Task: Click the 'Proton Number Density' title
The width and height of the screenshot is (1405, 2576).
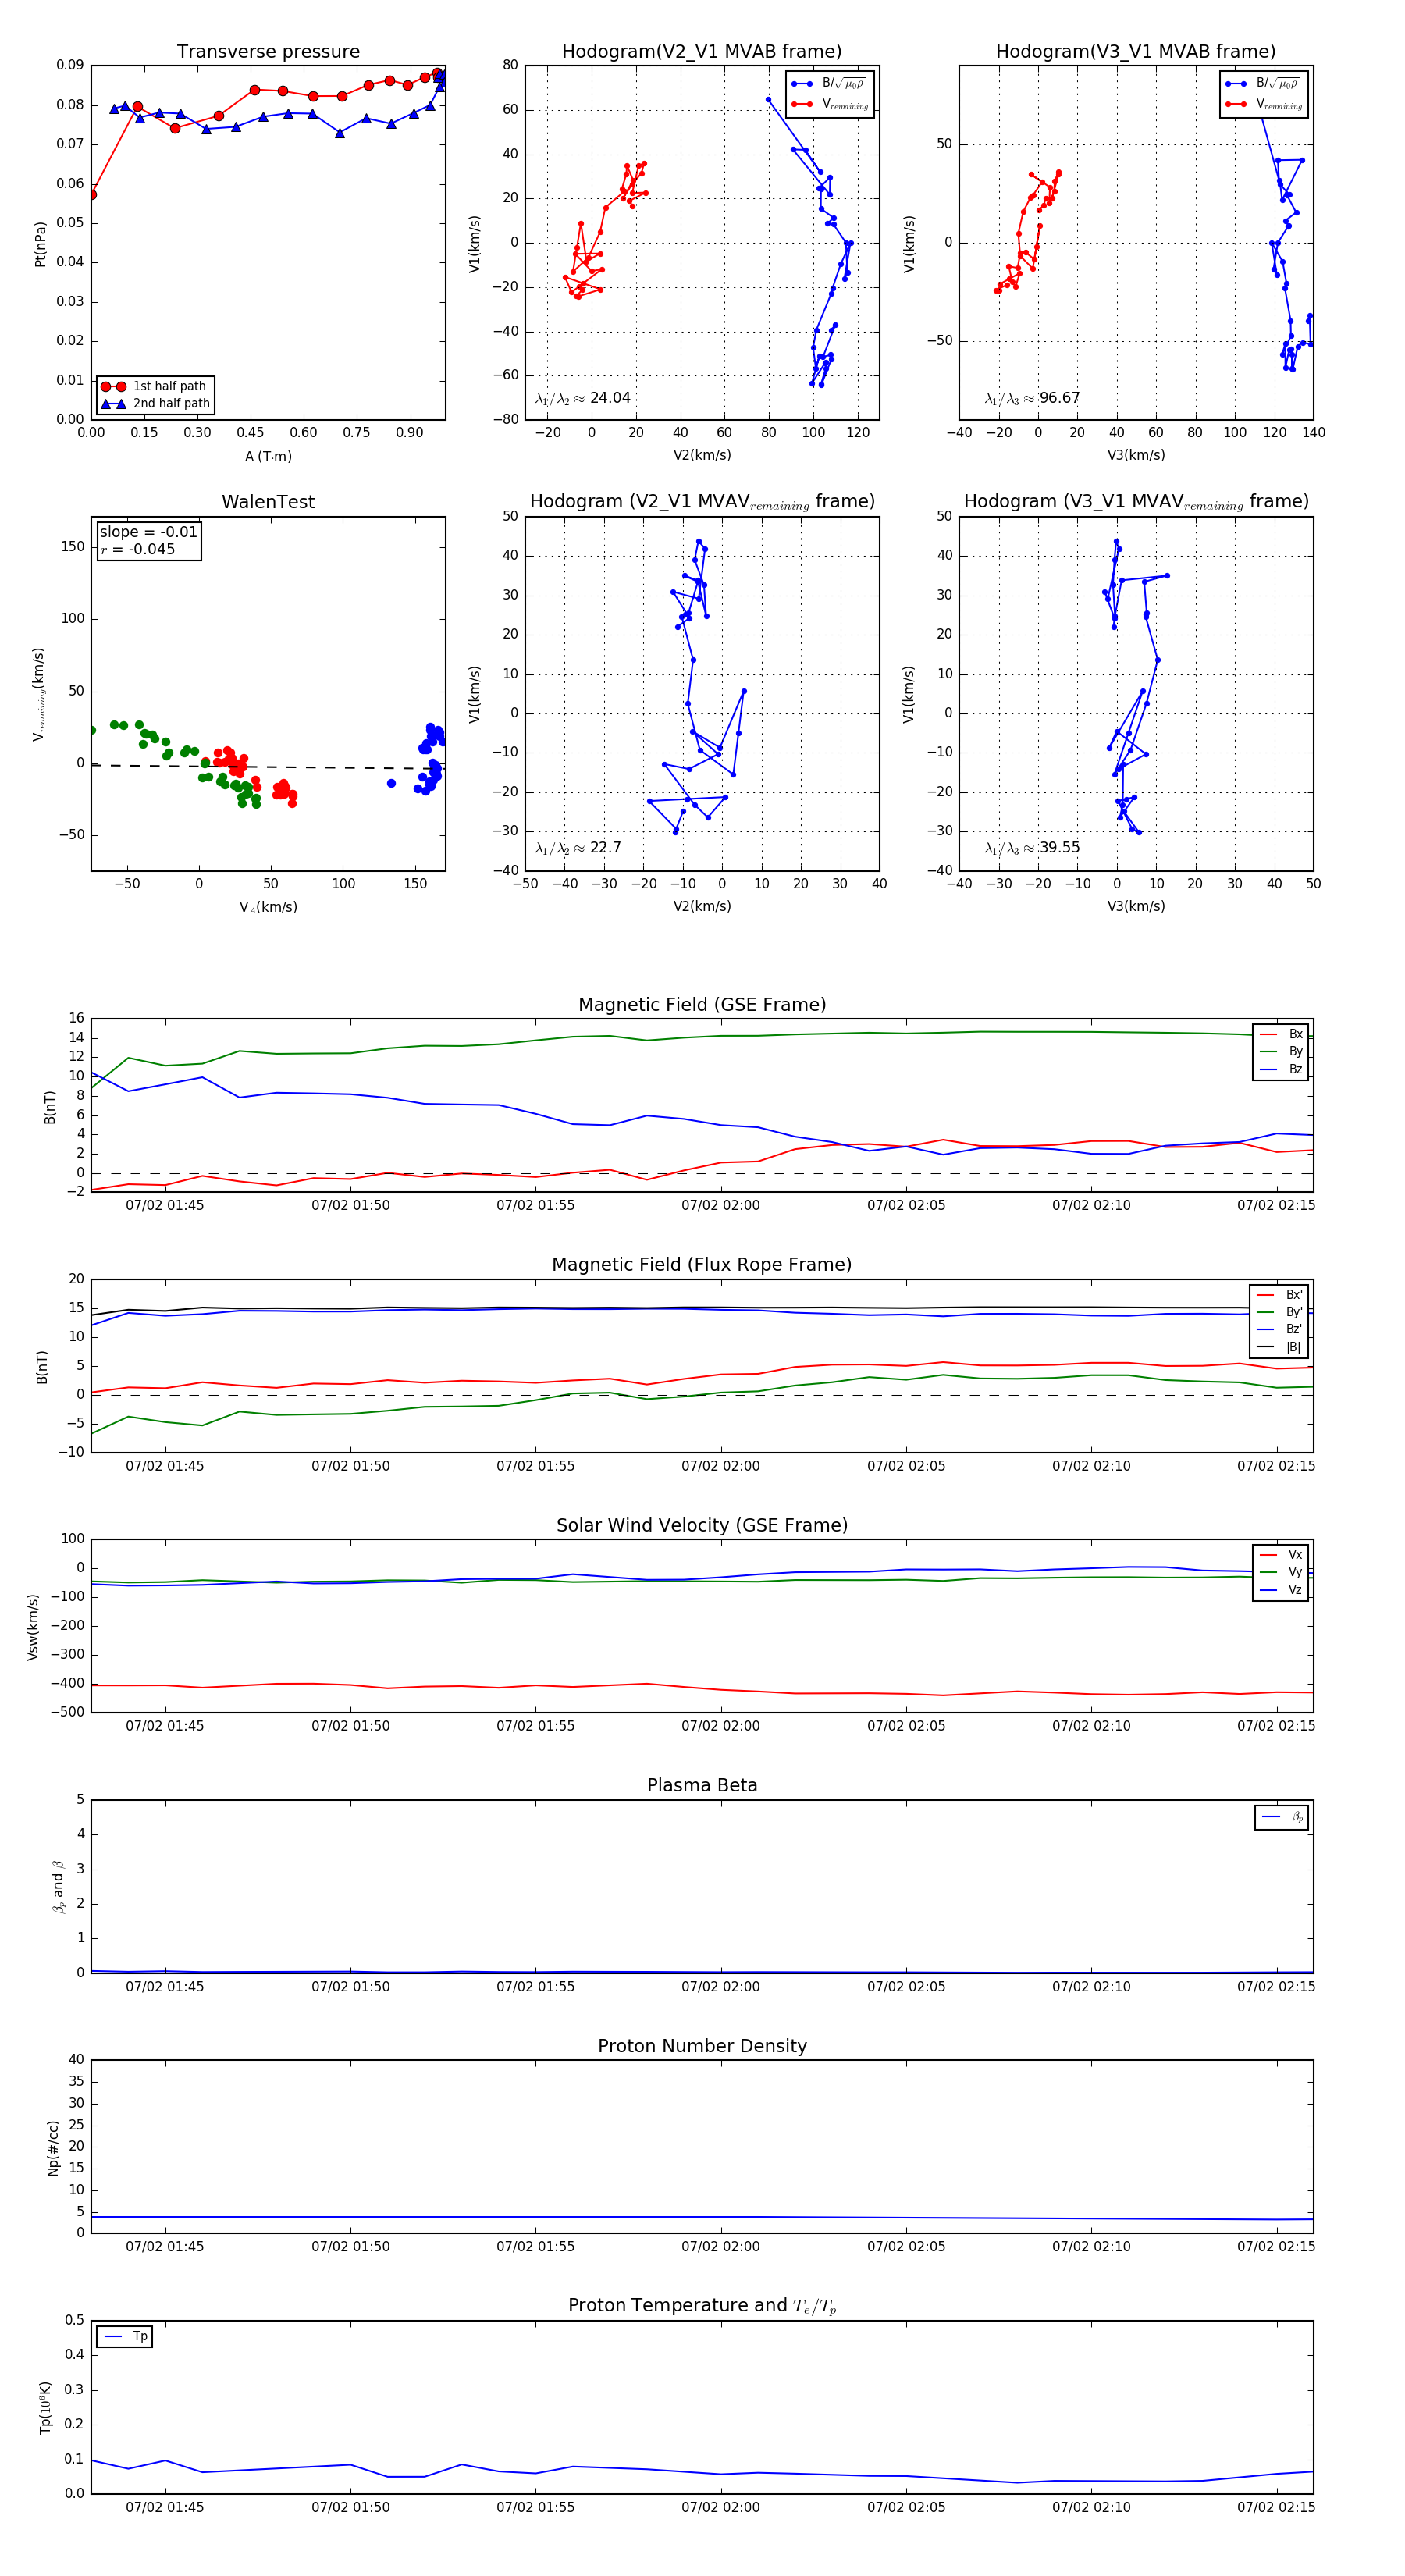Action: point(702,2046)
